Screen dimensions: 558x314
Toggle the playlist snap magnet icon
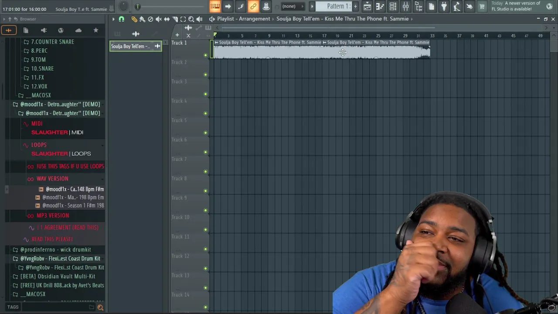coord(122,19)
